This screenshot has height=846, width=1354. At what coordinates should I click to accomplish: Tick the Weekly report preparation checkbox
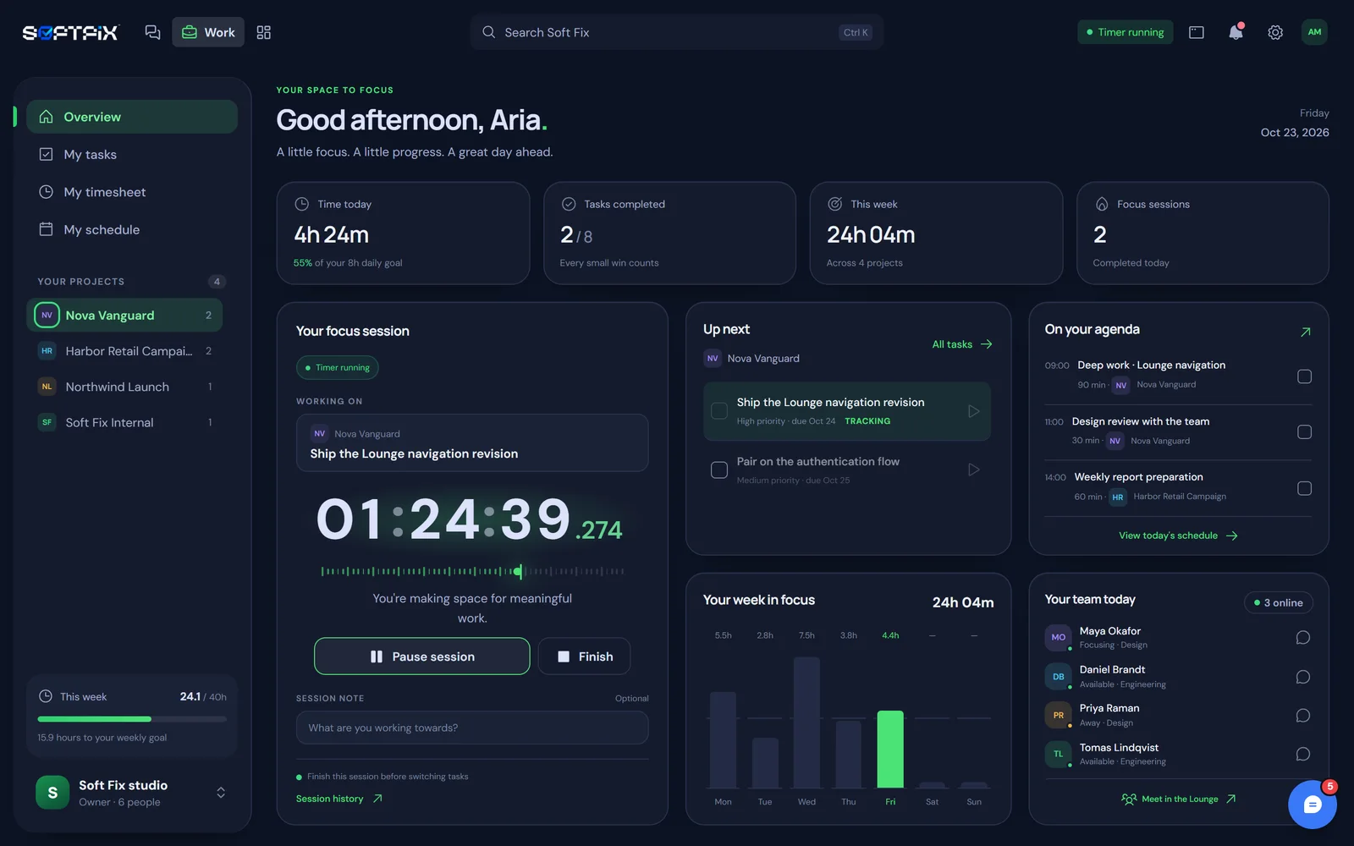click(1304, 488)
